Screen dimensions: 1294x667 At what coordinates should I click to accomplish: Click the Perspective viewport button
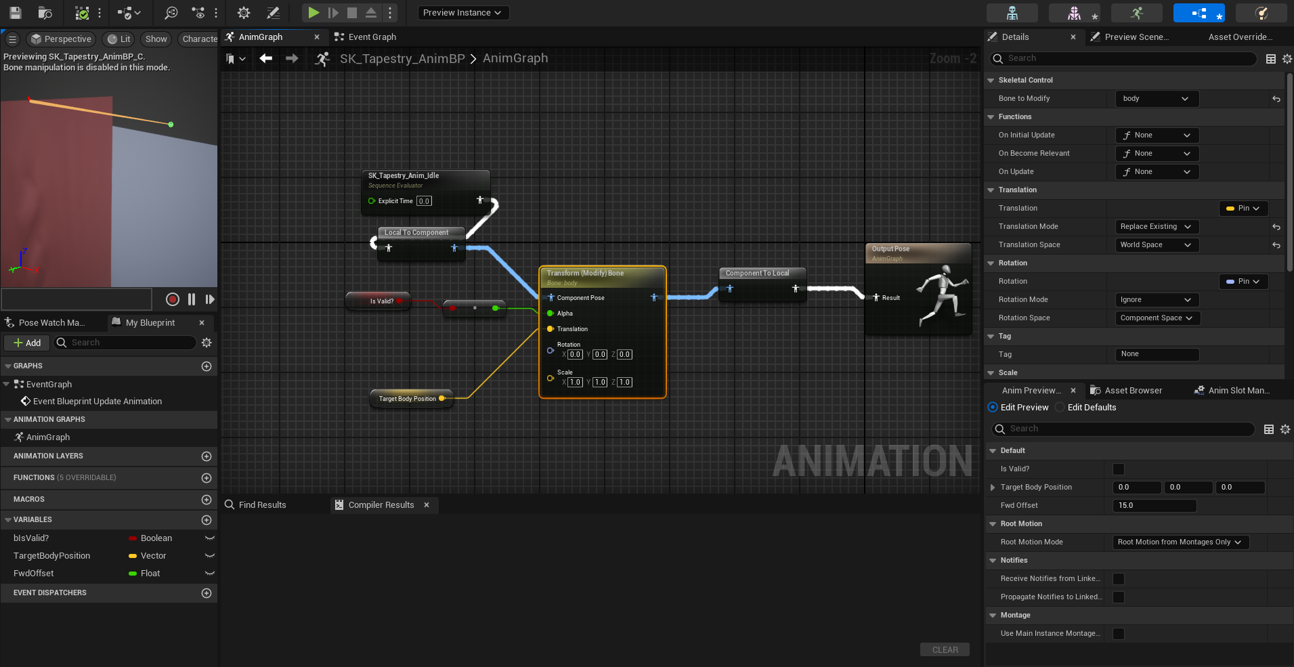tap(61, 39)
